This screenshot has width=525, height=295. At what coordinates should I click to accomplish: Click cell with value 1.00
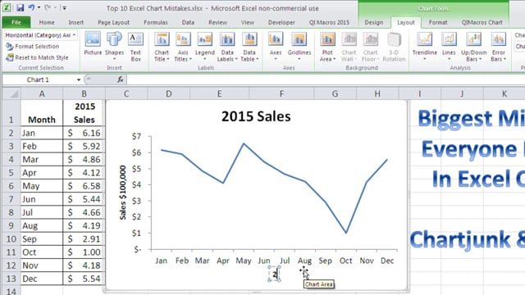[84, 252]
